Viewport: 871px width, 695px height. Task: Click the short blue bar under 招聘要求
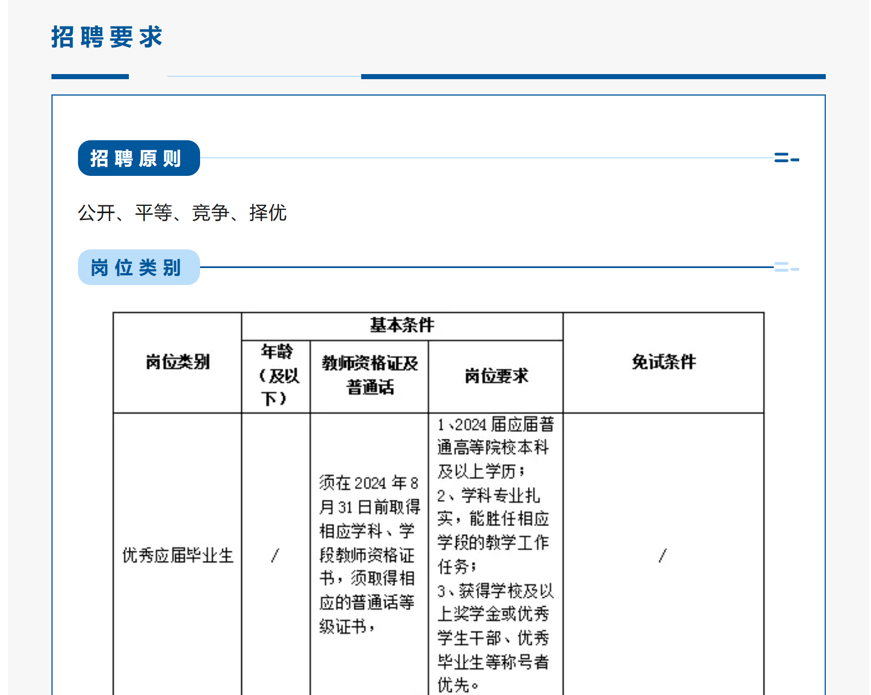point(90,76)
